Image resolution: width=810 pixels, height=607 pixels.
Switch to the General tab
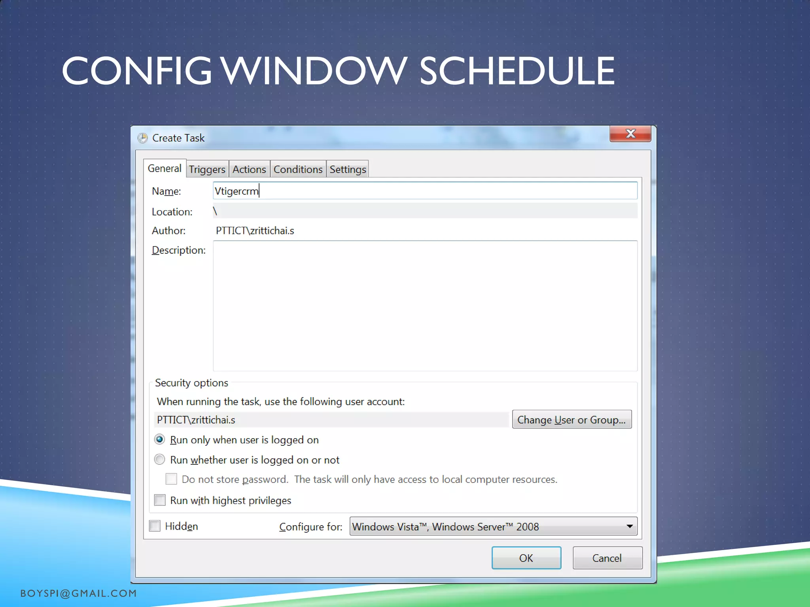(x=165, y=168)
